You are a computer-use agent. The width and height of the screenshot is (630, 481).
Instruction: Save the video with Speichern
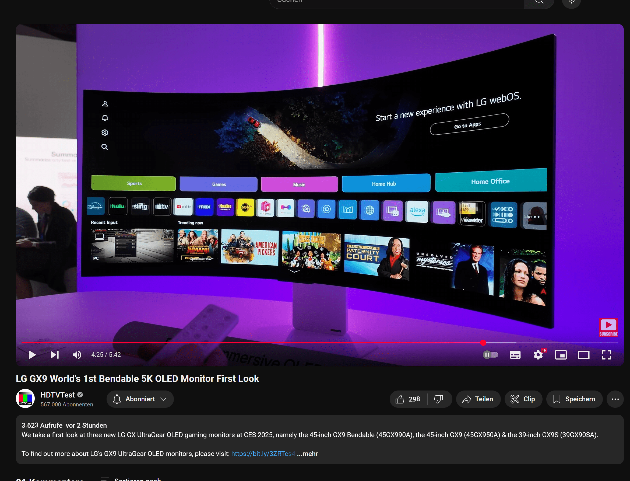point(574,399)
